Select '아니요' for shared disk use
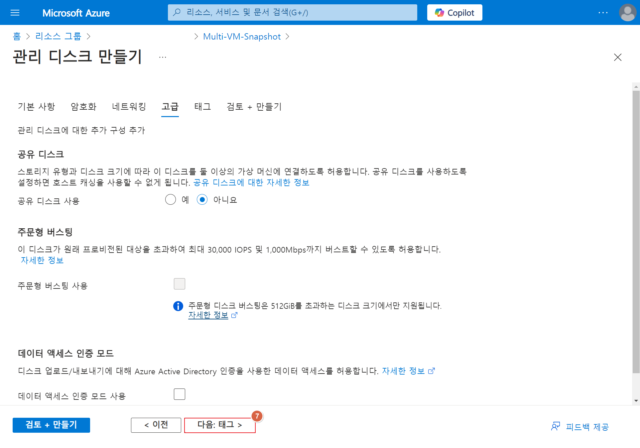This screenshot has width=640, height=448. pyautogui.click(x=202, y=200)
